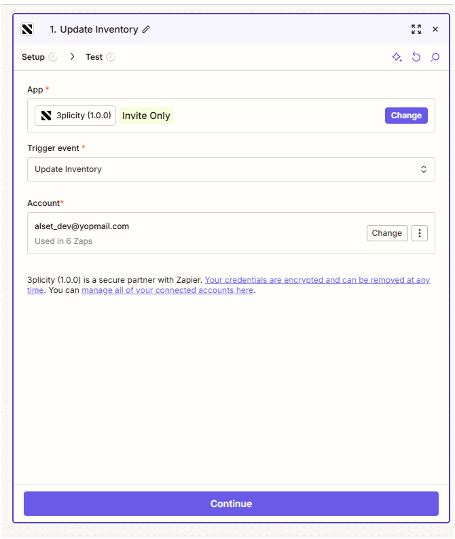Open account more options menu

click(x=420, y=233)
